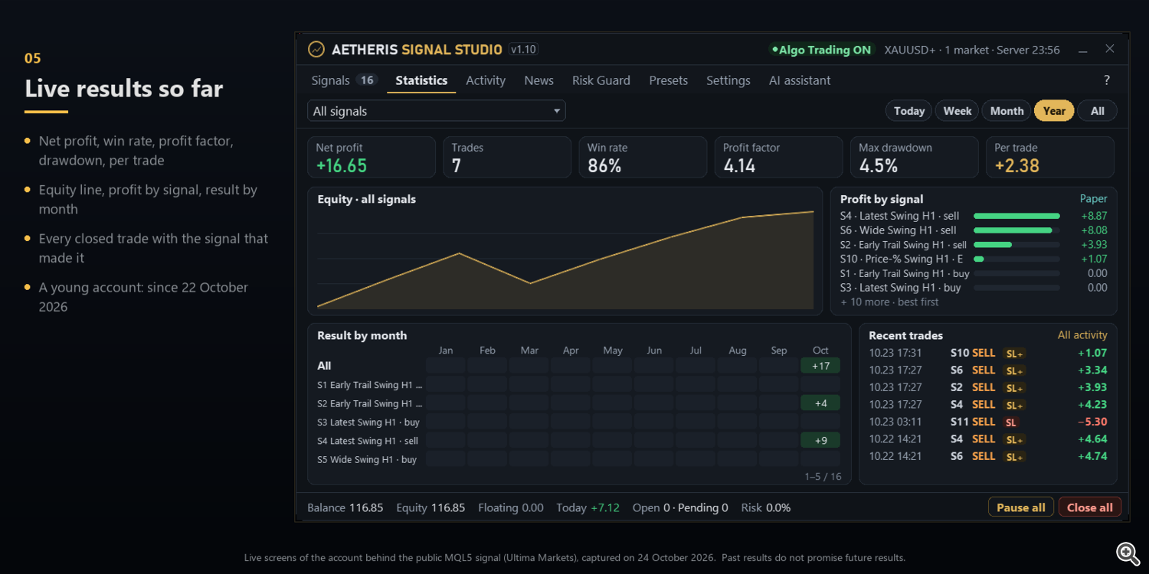Click the Paper link in Profit by signal

[1094, 199]
